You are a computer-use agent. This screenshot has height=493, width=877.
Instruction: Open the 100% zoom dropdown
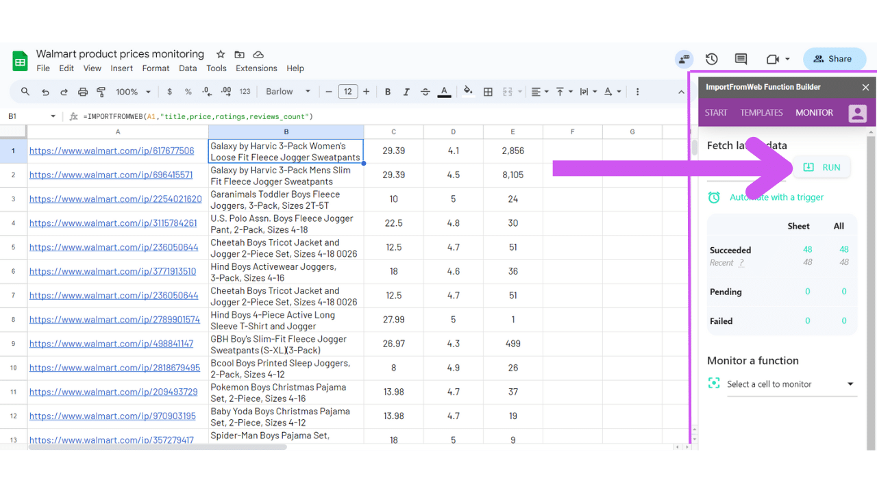132,92
